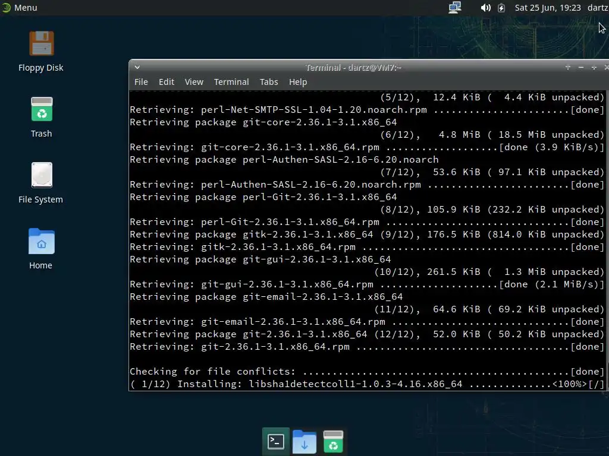The width and height of the screenshot is (609, 456).
Task: Click 'Retrieving package perl-Authen-SASL-2.16-6.20.noarch' line
Action: coord(284,159)
